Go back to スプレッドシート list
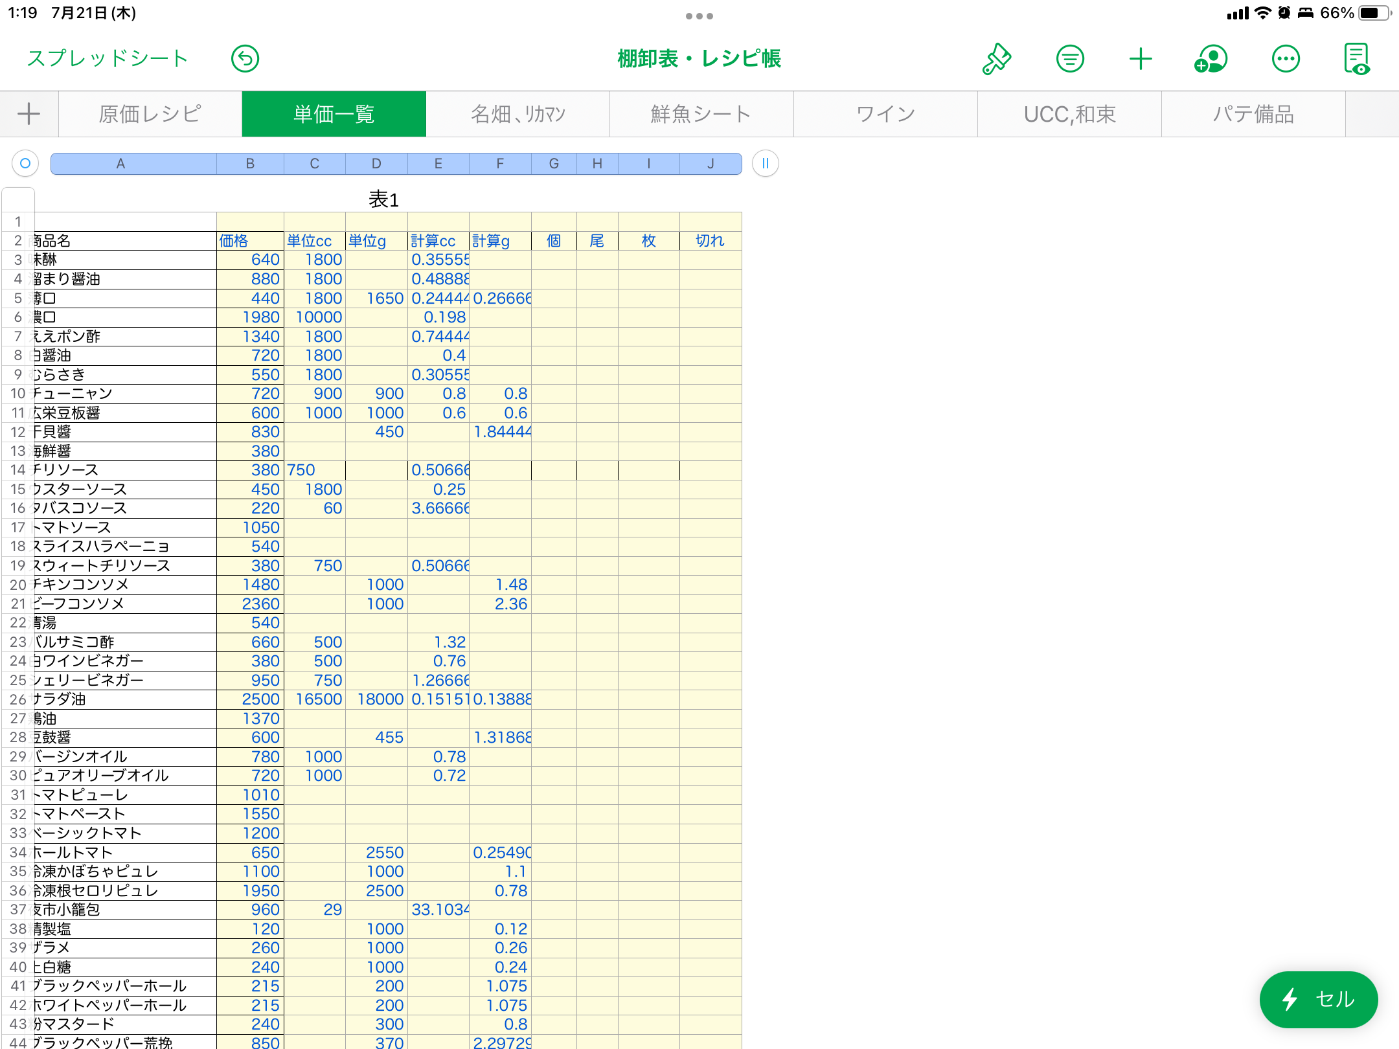 (x=108, y=58)
